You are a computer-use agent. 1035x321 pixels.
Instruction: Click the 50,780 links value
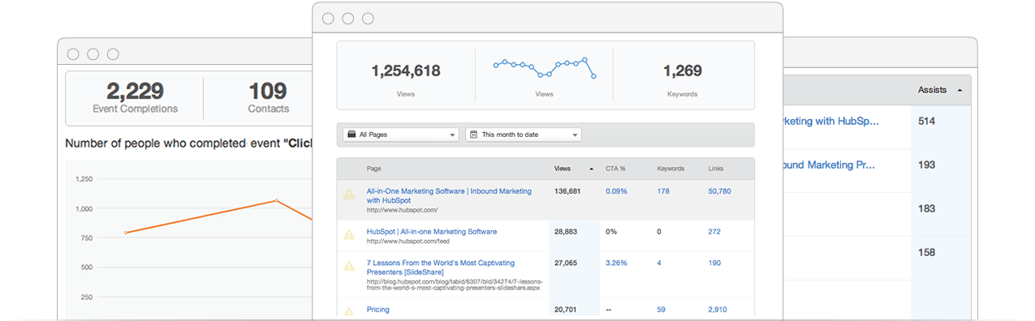point(719,191)
